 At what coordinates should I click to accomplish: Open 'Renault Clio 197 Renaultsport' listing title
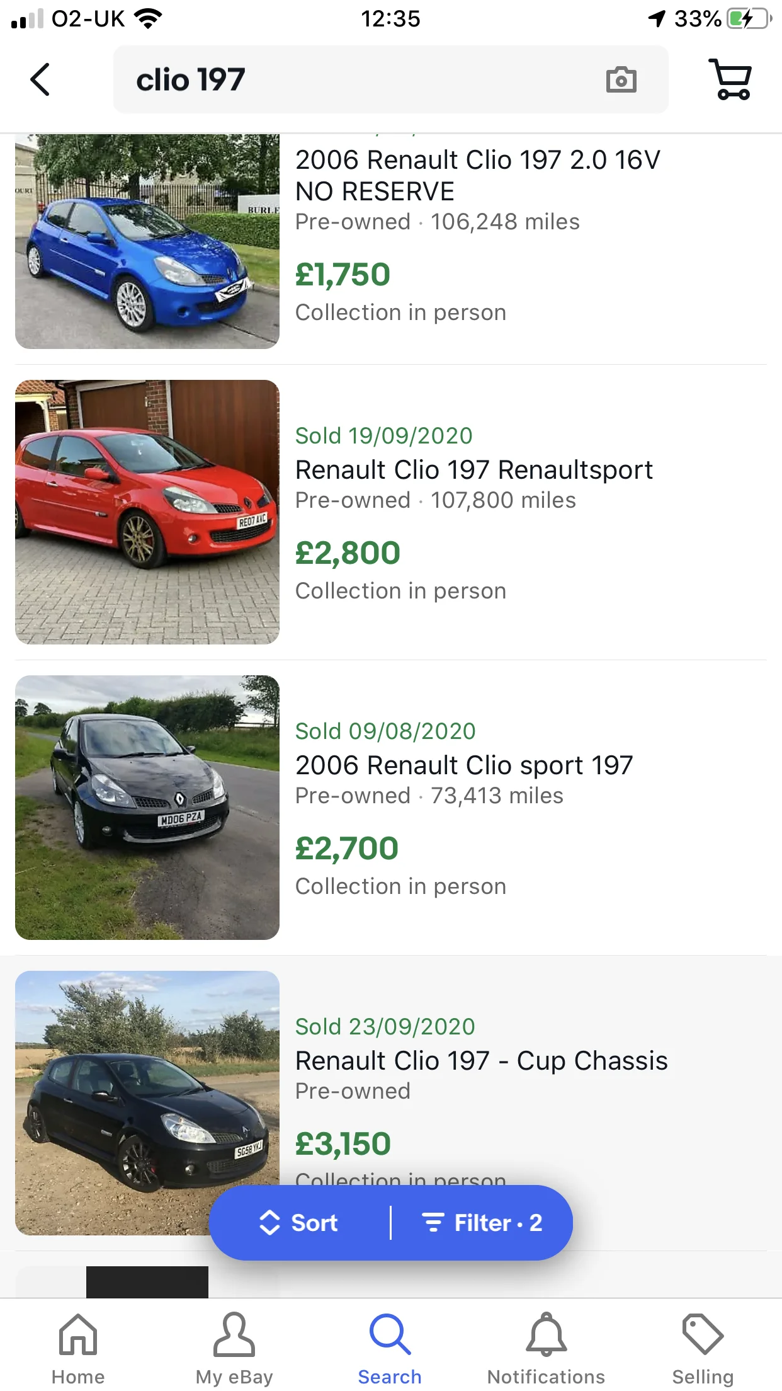click(474, 470)
